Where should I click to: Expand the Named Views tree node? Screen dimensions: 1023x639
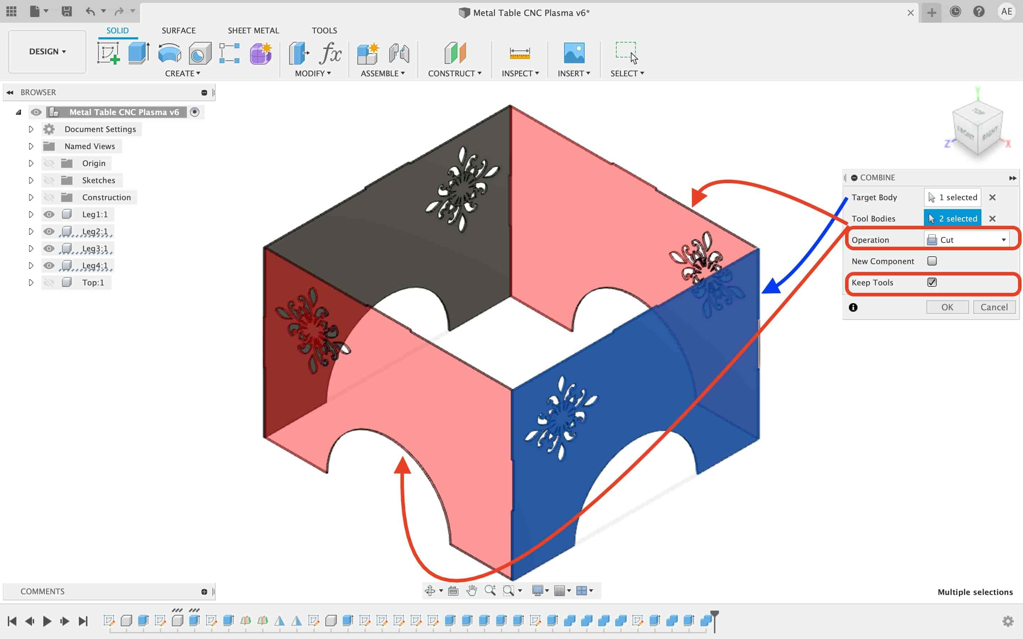(31, 146)
